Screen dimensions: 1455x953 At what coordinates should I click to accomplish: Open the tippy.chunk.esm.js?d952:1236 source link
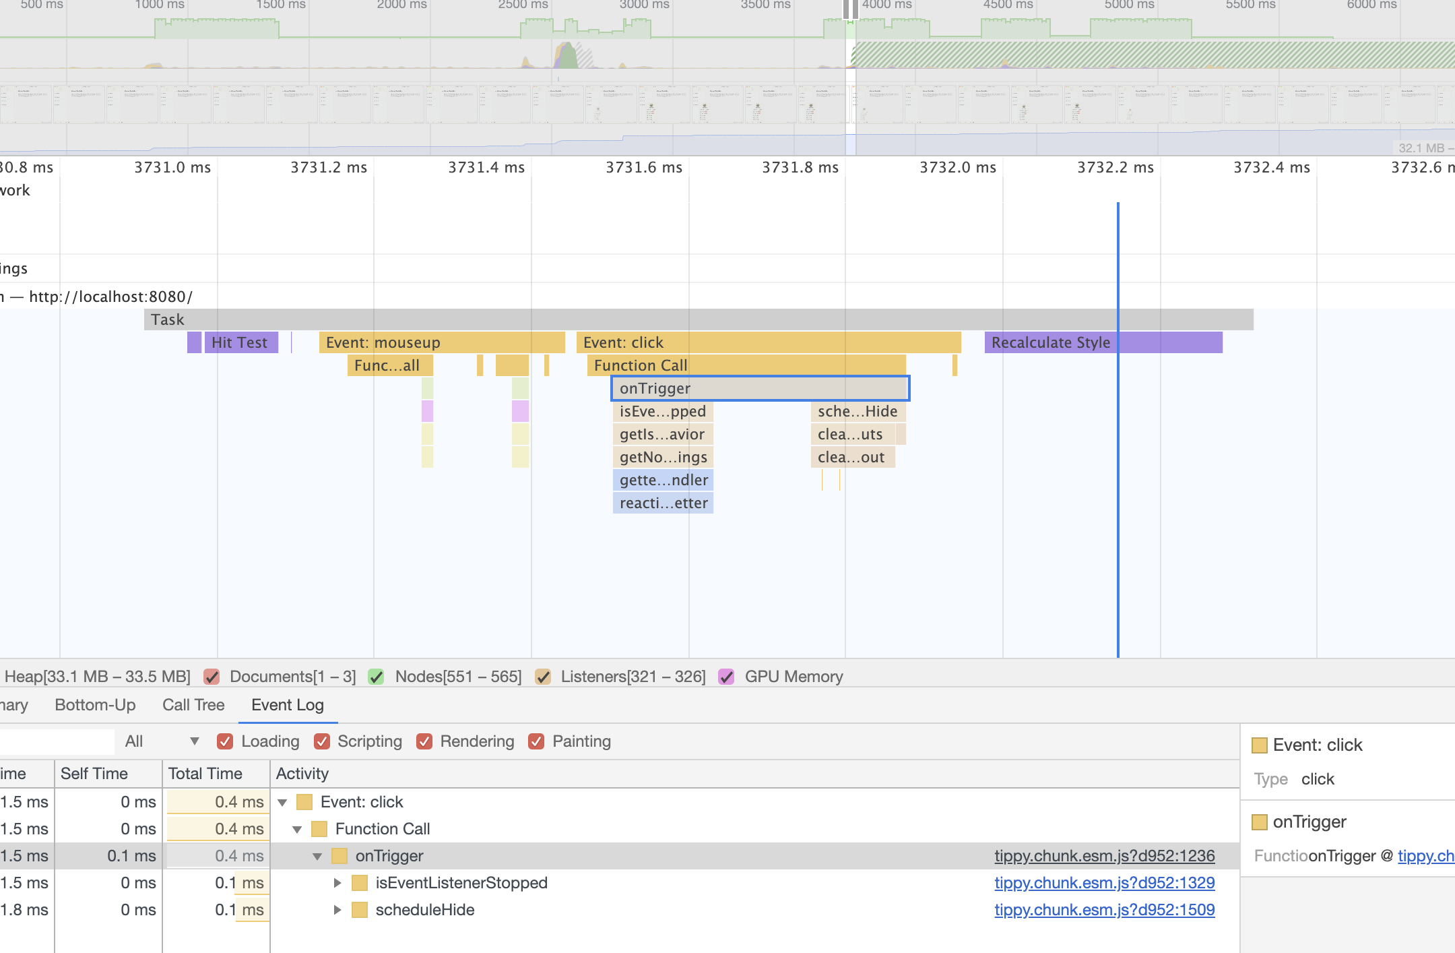point(1105,856)
